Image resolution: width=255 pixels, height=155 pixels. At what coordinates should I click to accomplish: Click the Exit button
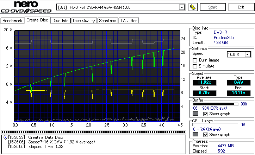pos(241,7)
